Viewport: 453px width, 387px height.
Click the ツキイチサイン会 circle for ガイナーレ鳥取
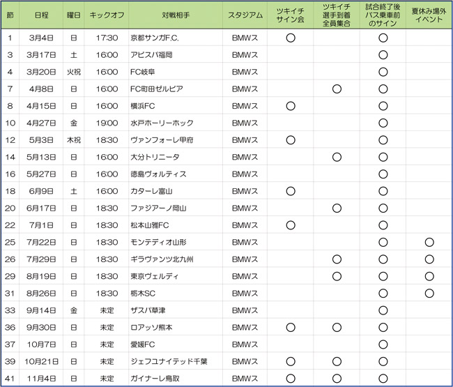(x=291, y=379)
